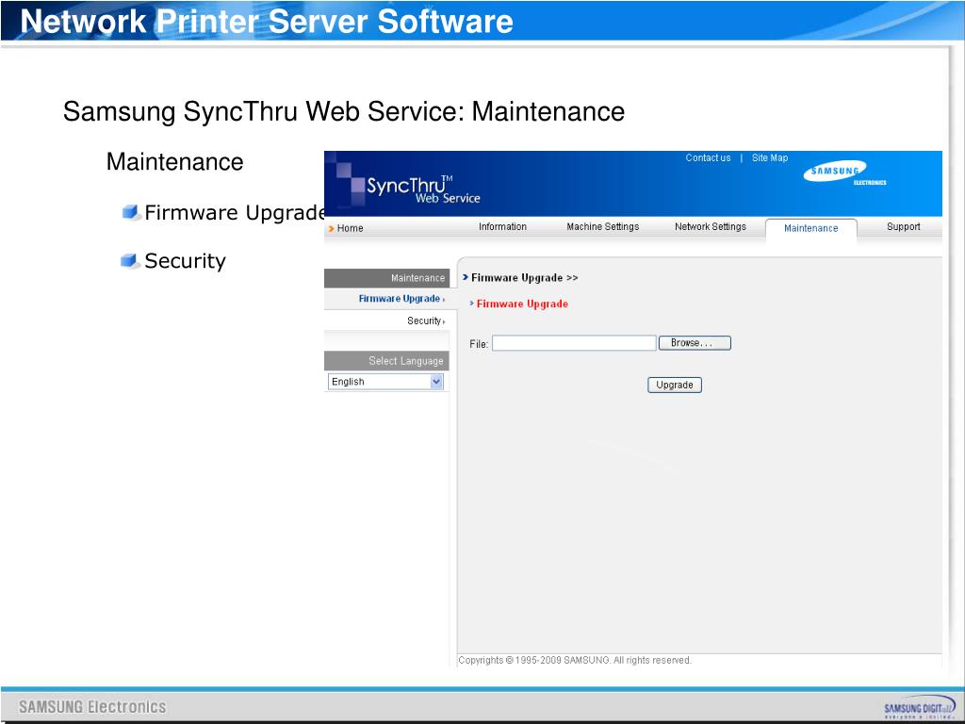
Task: Click the slide's Security bullet text
Action: (x=186, y=261)
